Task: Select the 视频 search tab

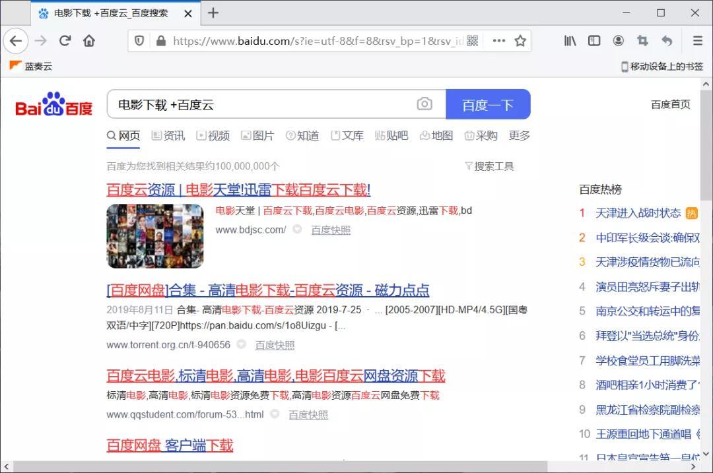Action: coord(218,135)
